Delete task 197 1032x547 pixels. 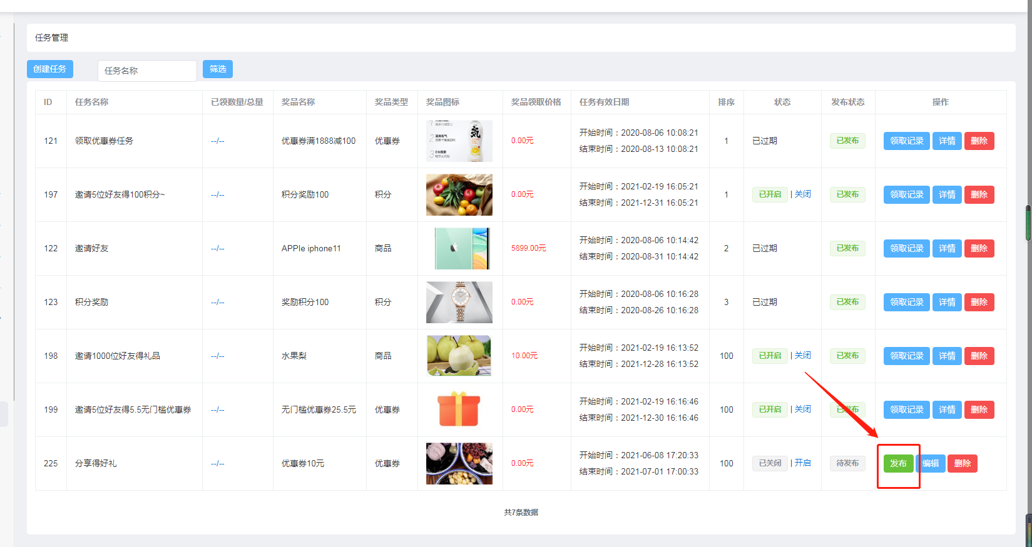pyautogui.click(x=979, y=194)
